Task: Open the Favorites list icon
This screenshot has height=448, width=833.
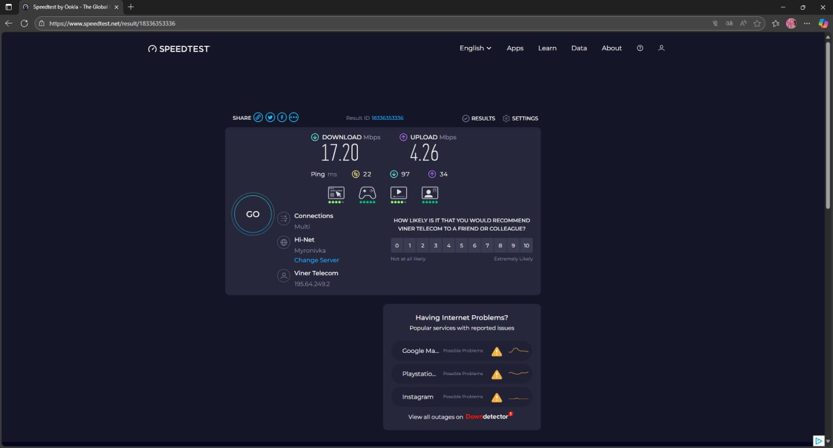Action: pyautogui.click(x=776, y=23)
